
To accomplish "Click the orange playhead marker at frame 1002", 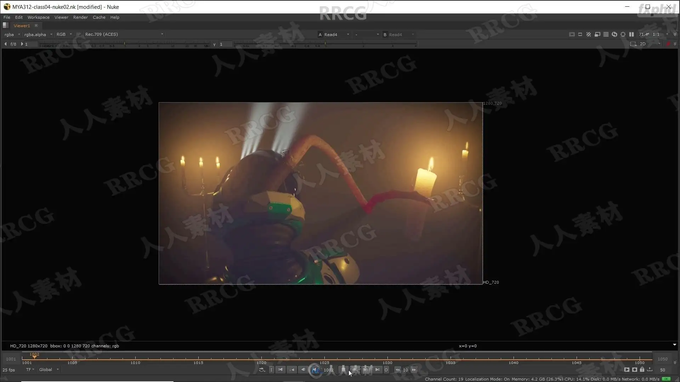I will click(x=34, y=357).
